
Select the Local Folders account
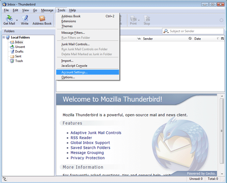(20, 37)
